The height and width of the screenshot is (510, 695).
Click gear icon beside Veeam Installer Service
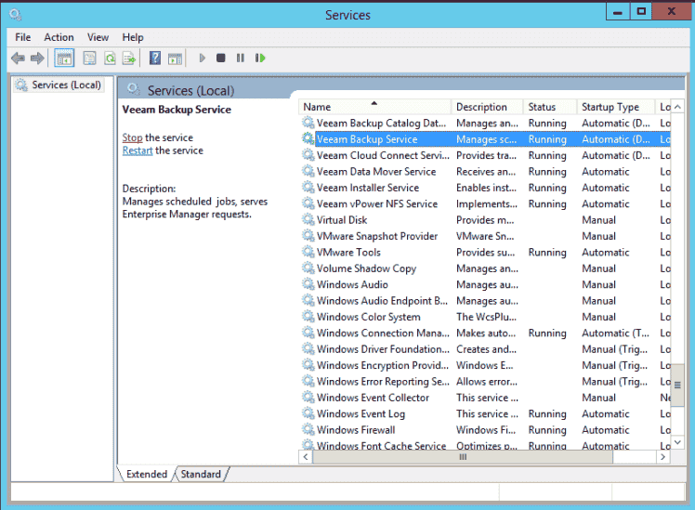308,187
